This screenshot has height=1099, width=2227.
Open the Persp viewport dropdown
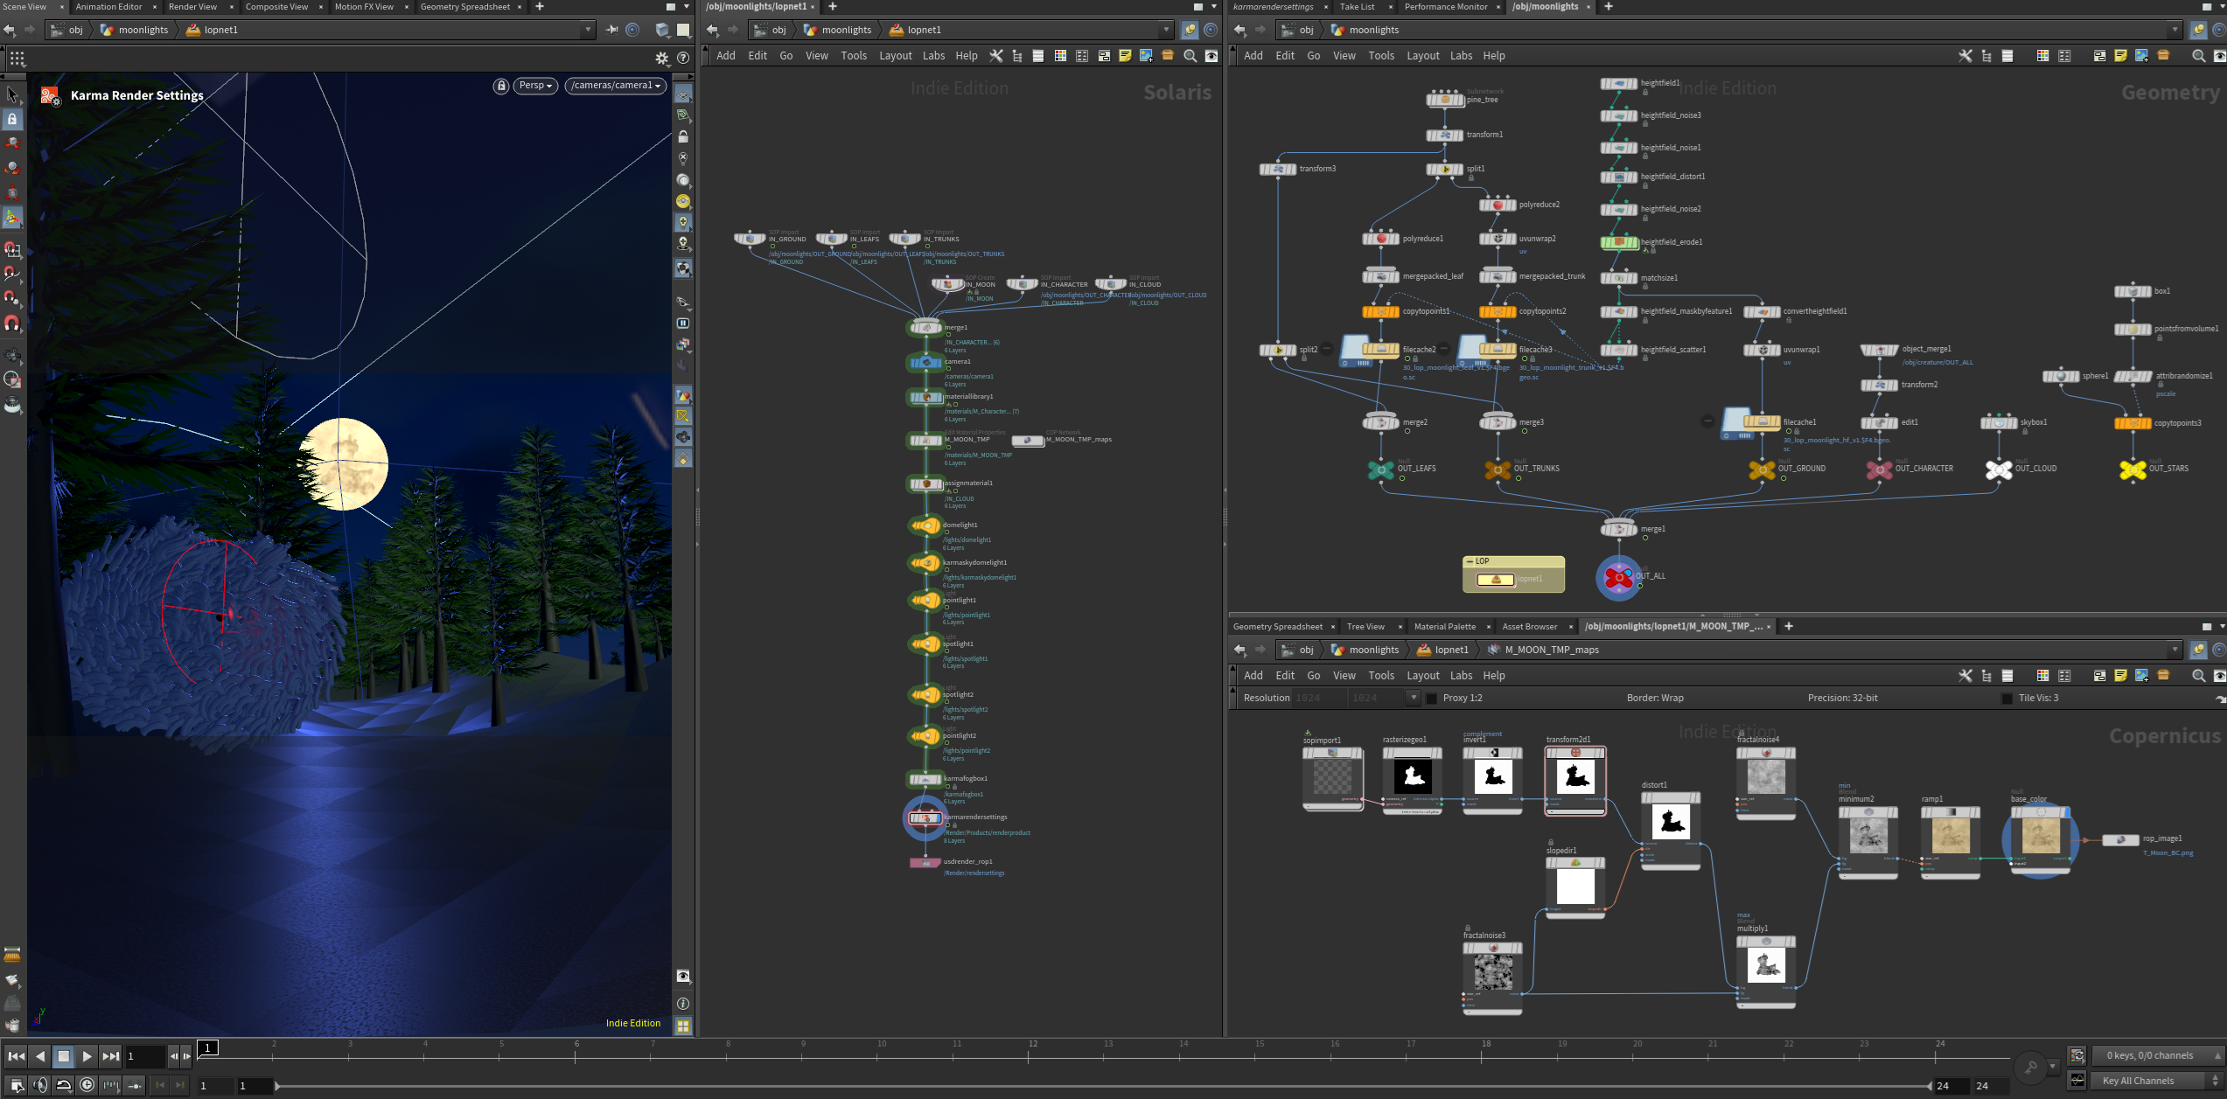535,86
